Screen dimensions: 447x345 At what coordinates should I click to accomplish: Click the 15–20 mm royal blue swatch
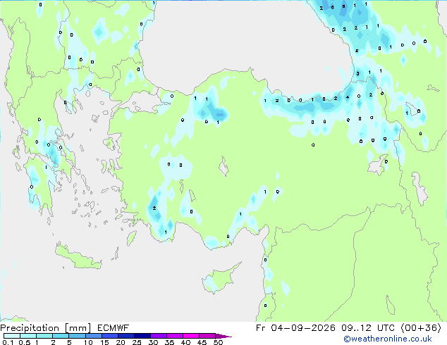[110, 336]
